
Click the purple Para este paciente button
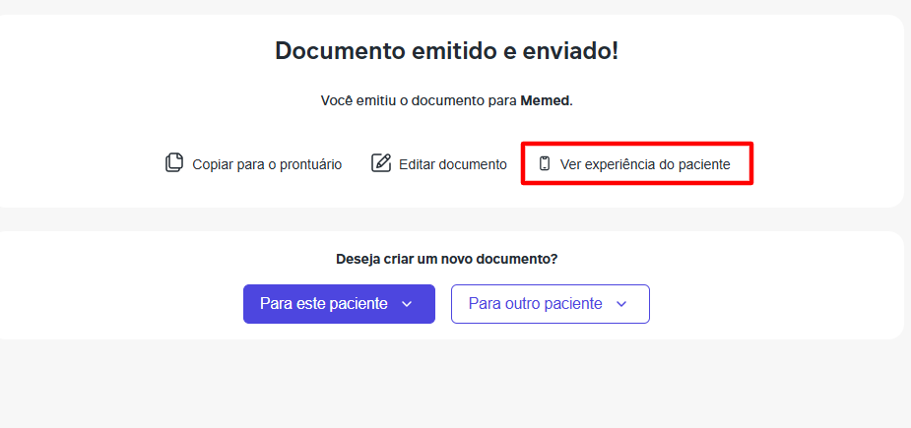coord(339,304)
